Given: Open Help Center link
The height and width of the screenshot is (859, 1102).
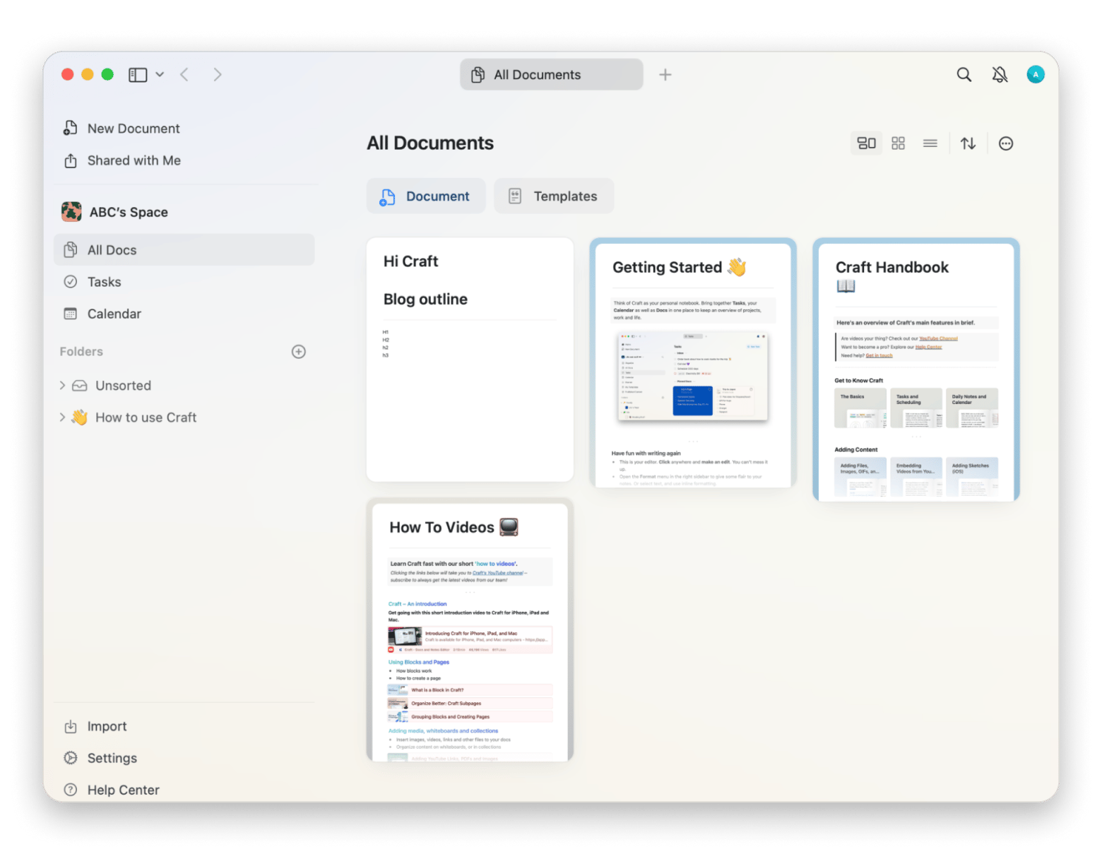Looking at the screenshot, I should 123,790.
